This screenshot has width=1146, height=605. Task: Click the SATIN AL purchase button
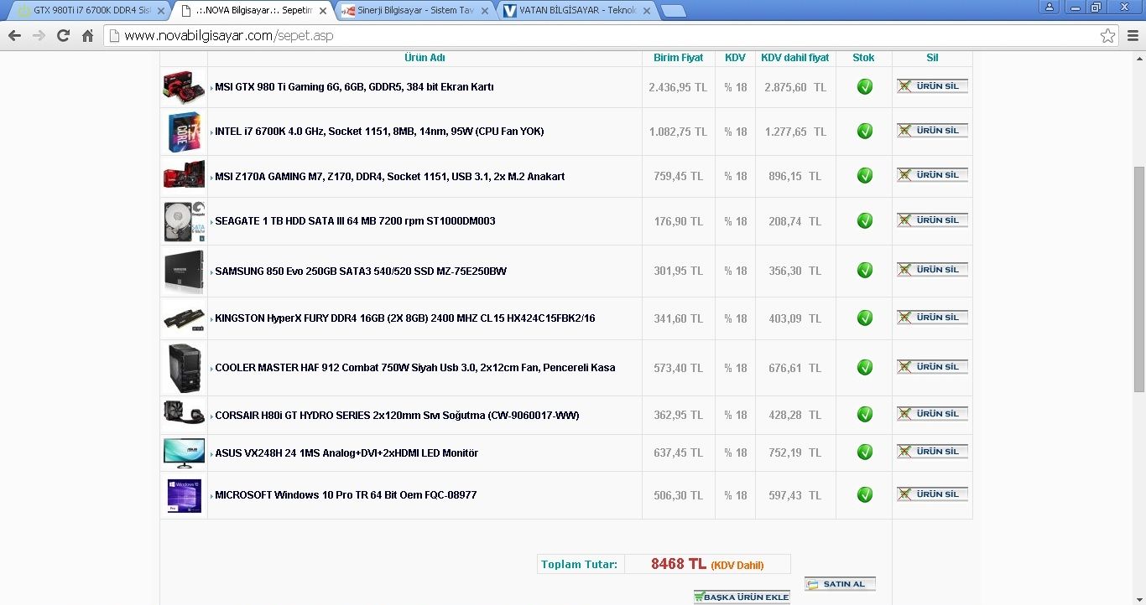840,584
